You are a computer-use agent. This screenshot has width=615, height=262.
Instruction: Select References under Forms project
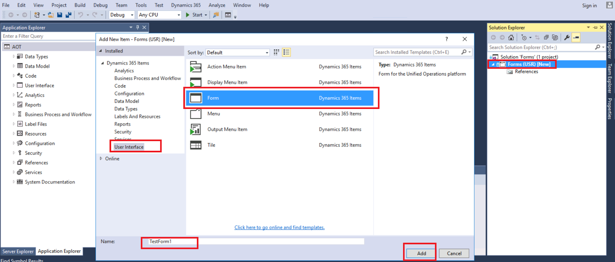(526, 72)
